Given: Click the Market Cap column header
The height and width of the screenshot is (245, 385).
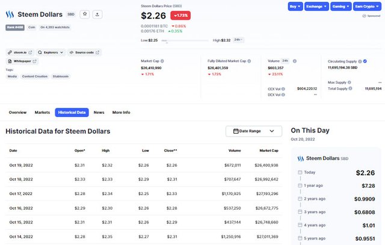Looking at the screenshot, I should tap(269, 150).
